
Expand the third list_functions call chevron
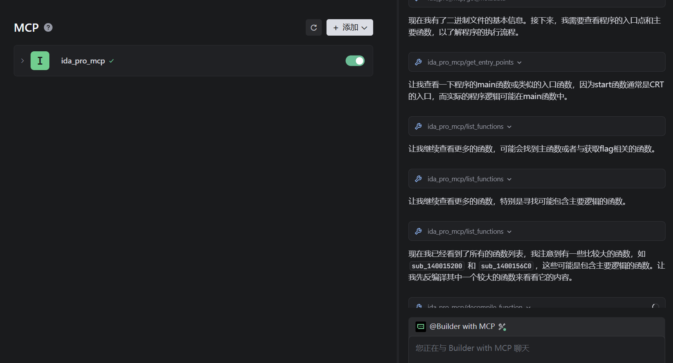point(509,232)
